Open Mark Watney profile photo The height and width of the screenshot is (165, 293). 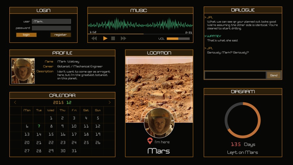click(23, 71)
